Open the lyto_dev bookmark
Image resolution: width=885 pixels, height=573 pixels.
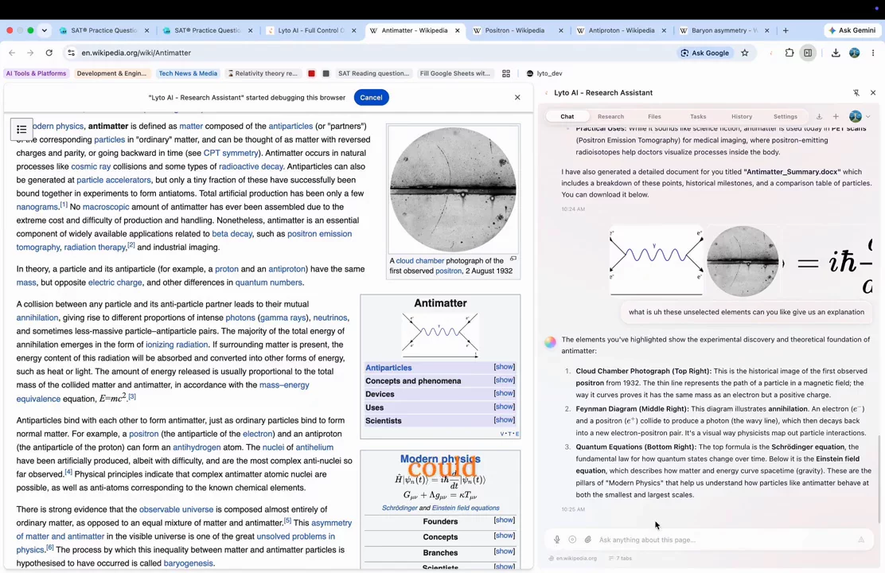(x=544, y=73)
